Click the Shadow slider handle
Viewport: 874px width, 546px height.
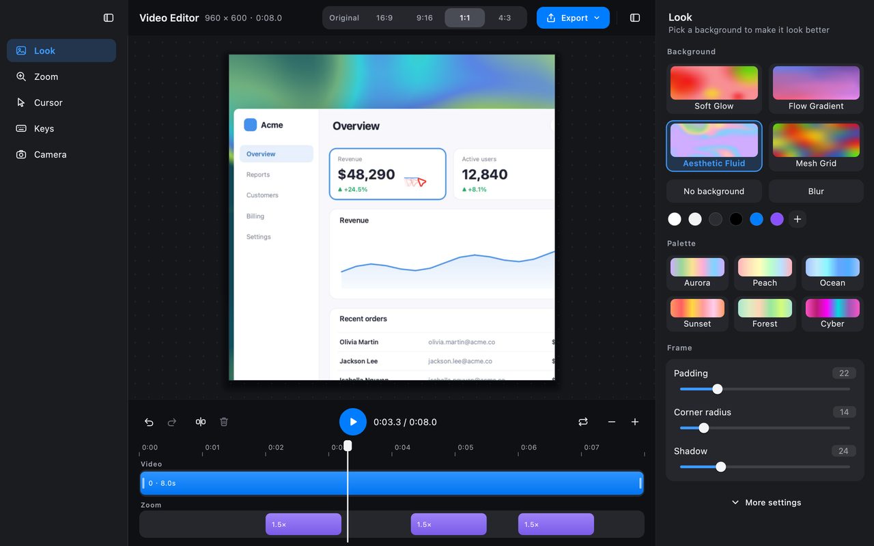click(x=720, y=467)
